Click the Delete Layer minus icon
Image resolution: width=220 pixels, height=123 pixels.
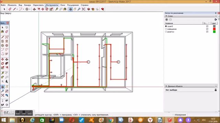(x=170, y=20)
